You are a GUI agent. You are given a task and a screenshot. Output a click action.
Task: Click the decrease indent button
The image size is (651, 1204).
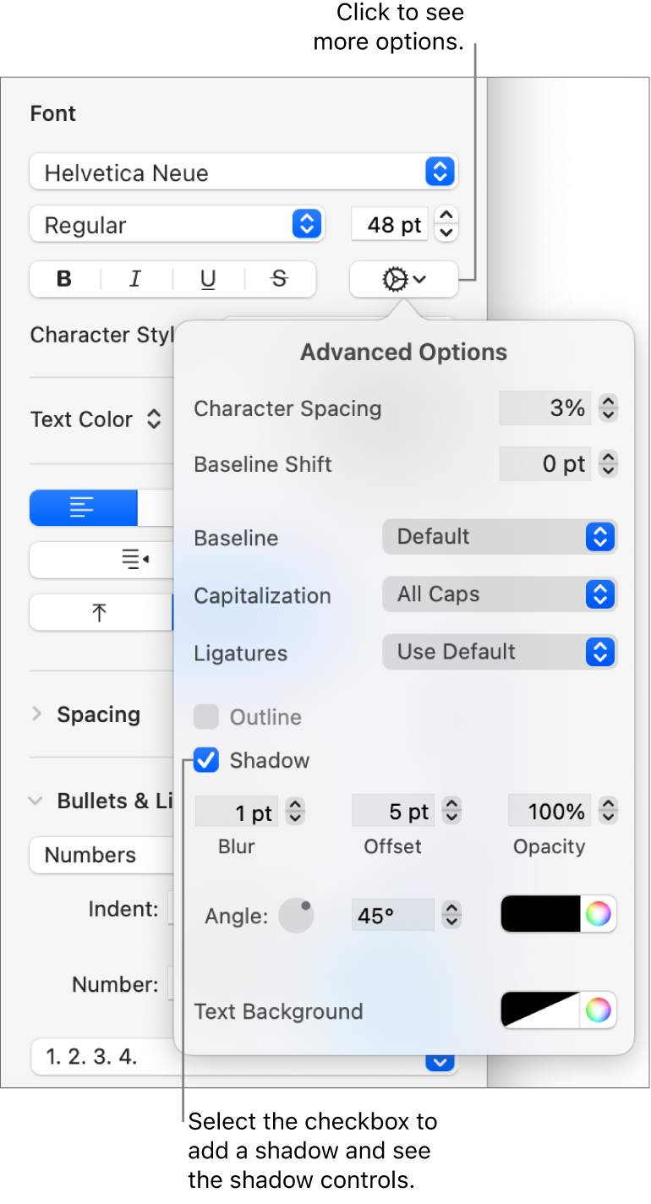(135, 559)
